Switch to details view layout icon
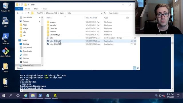This screenshot has height=103, width=183. (134, 68)
